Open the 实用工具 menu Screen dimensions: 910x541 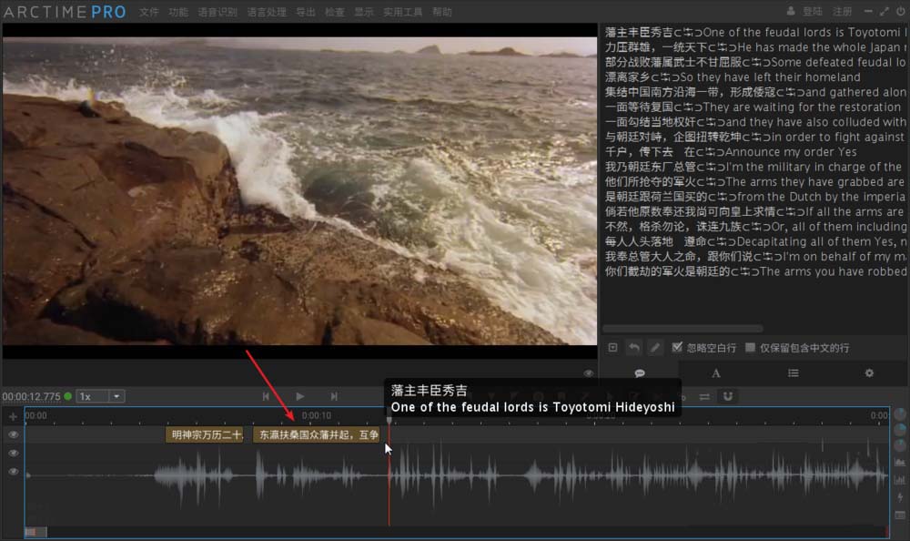tap(403, 12)
